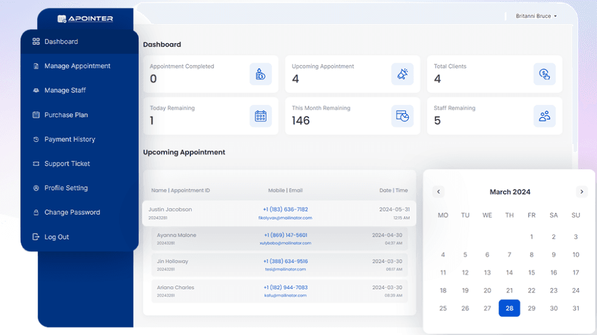597x335 pixels.
Task: Click email kofu@mailinator.com
Action: (286, 296)
